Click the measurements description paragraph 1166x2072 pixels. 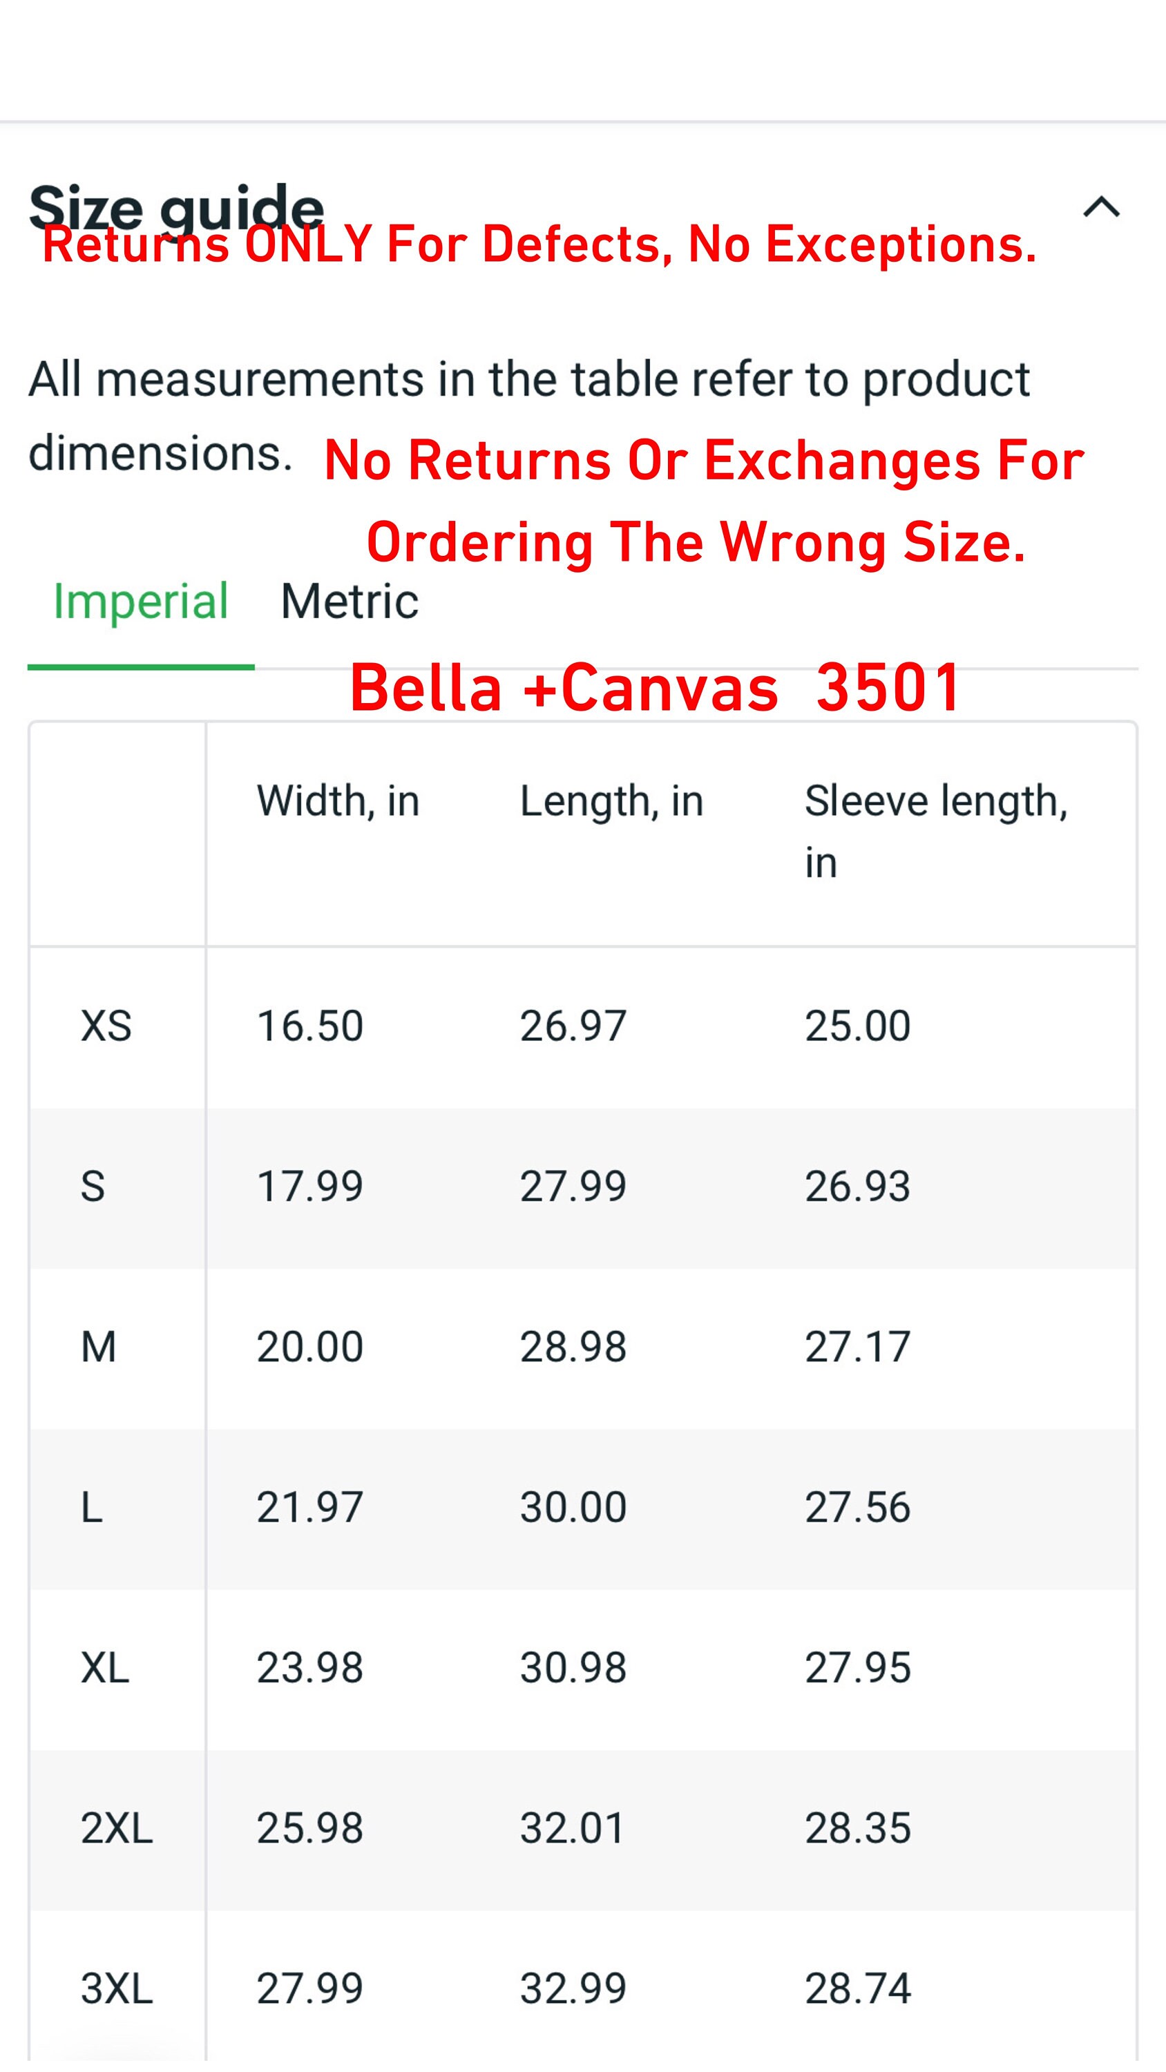[x=530, y=416]
